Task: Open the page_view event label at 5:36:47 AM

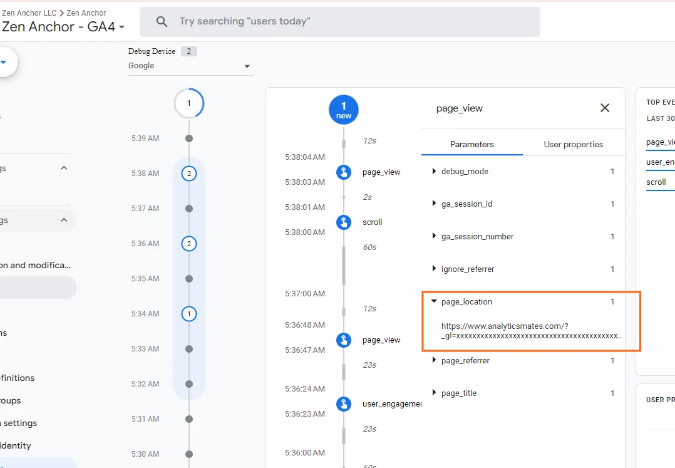Action: 381,340
